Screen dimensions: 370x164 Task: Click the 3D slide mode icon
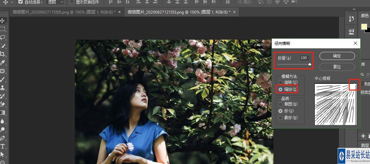click(286, 2)
